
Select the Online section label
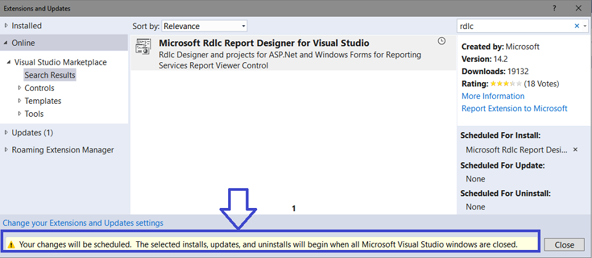click(x=23, y=43)
